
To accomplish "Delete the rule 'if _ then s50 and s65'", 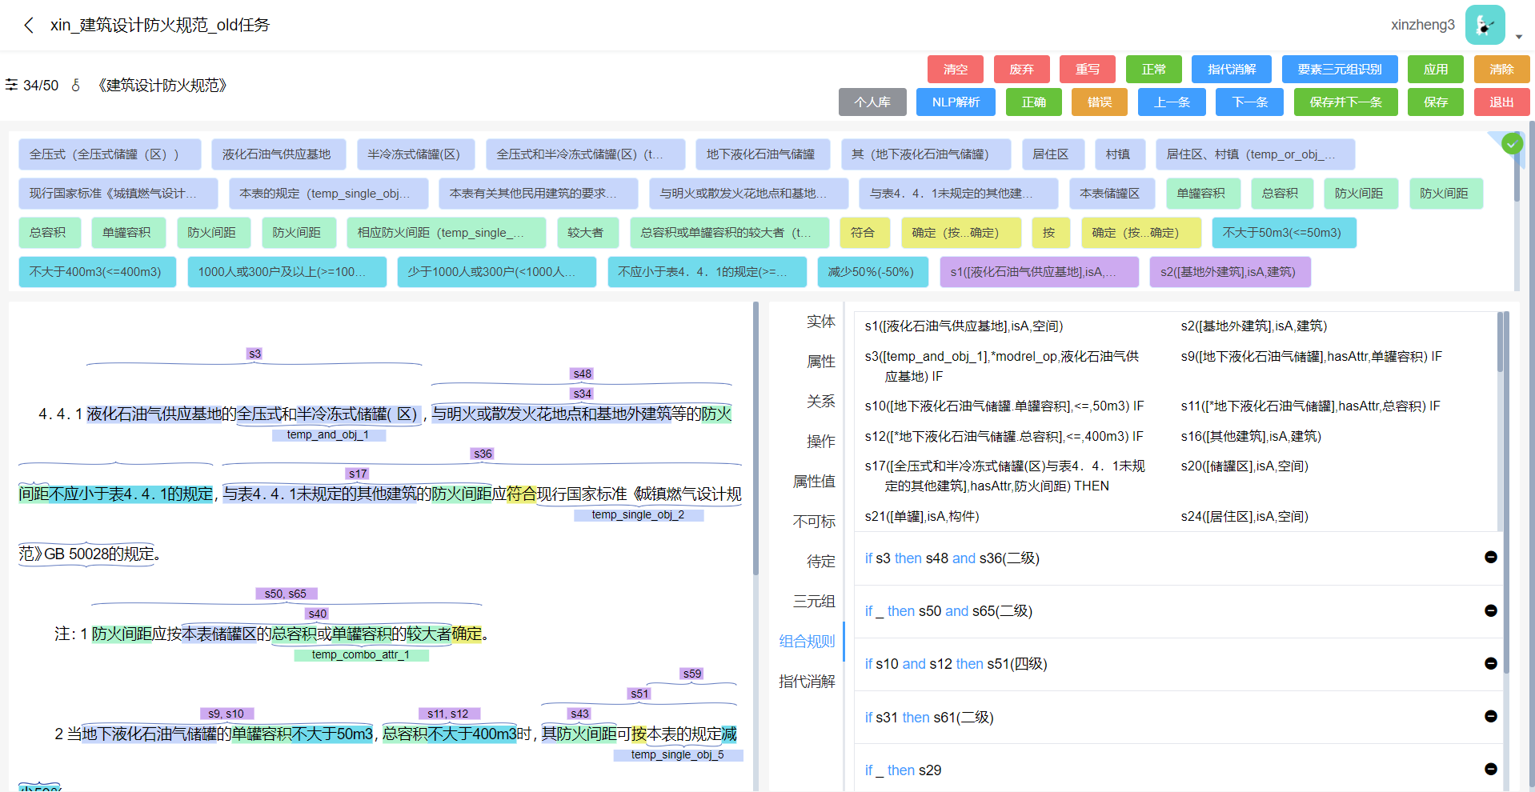I will coord(1490,610).
